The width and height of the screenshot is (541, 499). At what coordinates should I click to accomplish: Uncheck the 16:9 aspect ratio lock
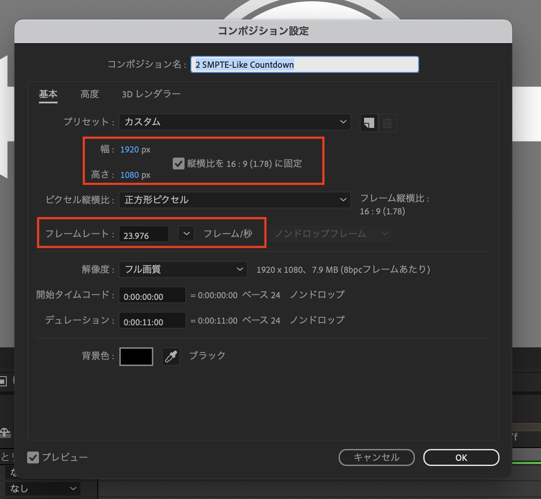tap(178, 164)
